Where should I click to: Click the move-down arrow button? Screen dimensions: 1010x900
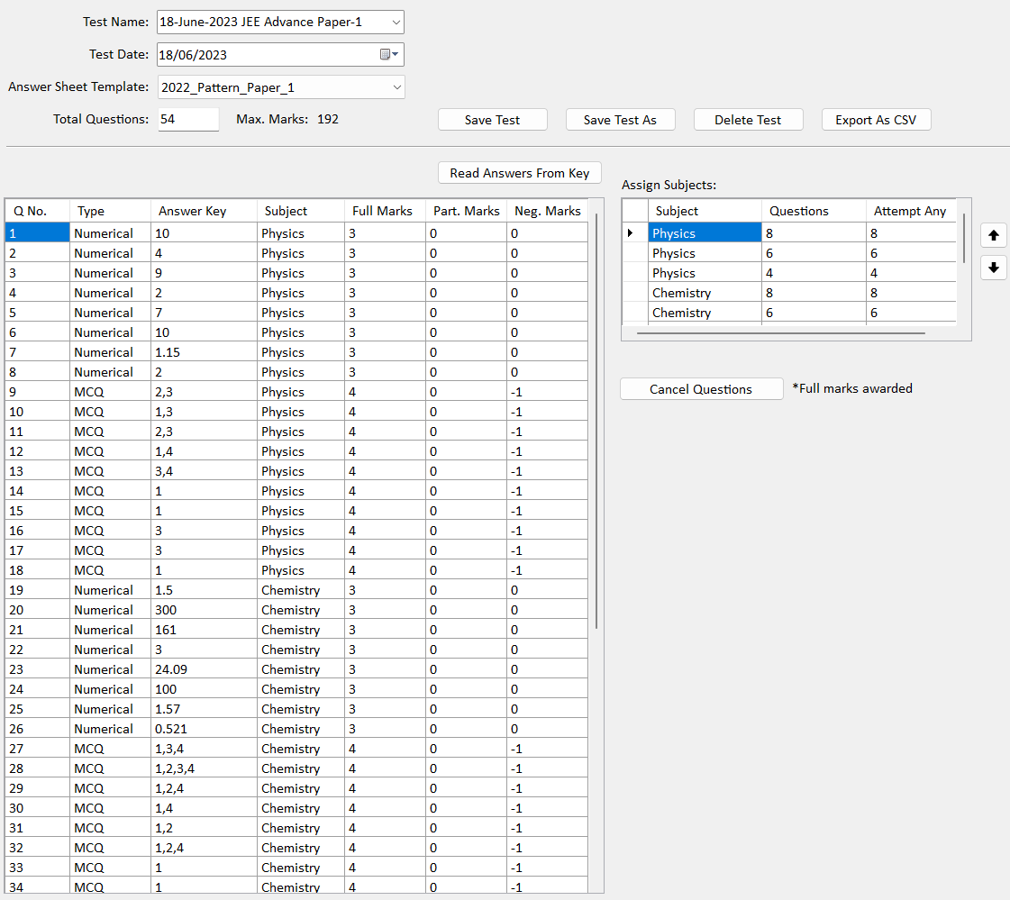(x=993, y=268)
